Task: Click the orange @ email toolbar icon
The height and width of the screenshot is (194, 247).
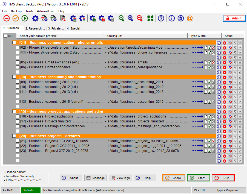Action: click(190, 18)
